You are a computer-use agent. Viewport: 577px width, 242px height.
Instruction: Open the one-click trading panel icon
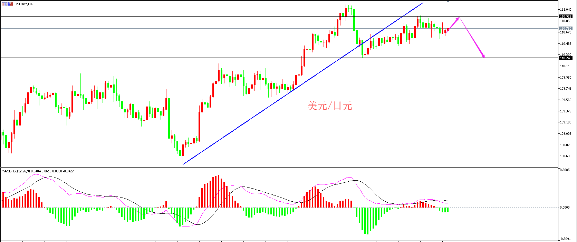pyautogui.click(x=4, y=4)
